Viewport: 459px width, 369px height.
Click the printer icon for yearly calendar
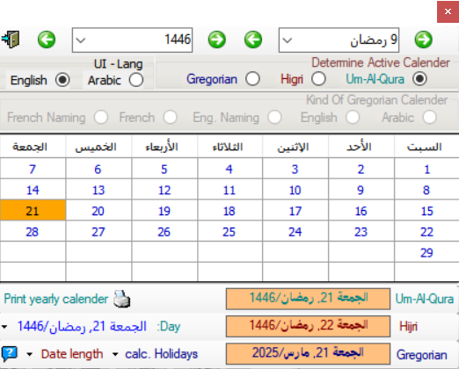click(122, 299)
